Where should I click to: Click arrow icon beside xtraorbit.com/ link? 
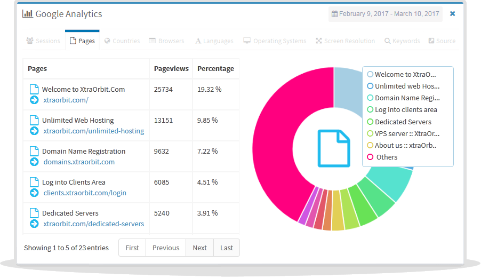[x=34, y=100]
